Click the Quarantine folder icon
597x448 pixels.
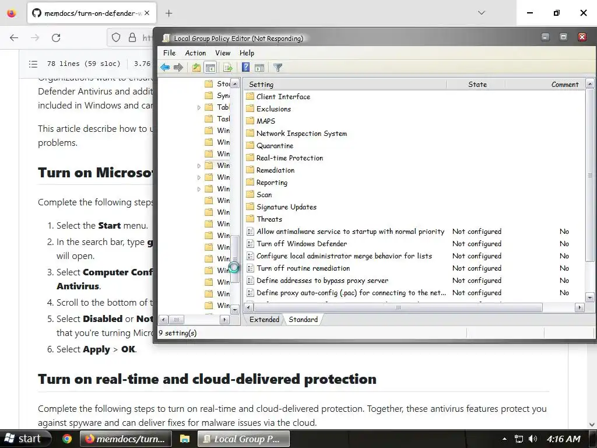click(x=250, y=145)
